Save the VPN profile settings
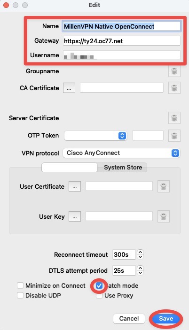189x330 pixels. pos(166,319)
